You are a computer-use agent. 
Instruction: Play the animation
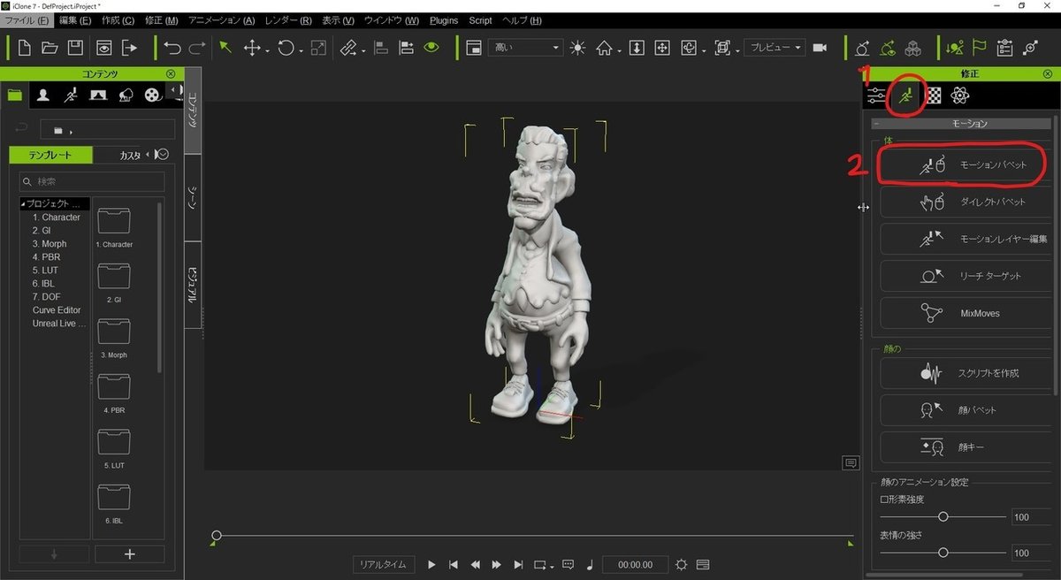(431, 564)
